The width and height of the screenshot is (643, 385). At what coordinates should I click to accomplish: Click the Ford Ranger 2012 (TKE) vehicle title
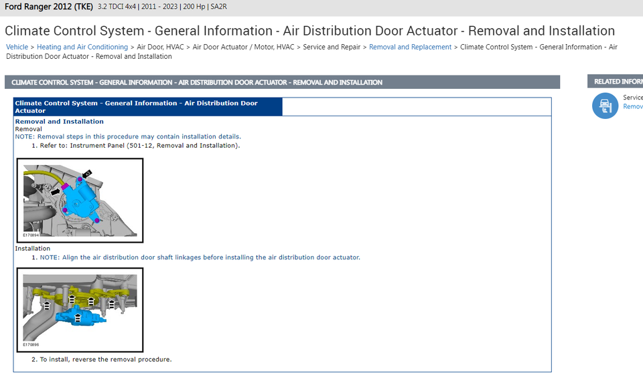click(49, 7)
